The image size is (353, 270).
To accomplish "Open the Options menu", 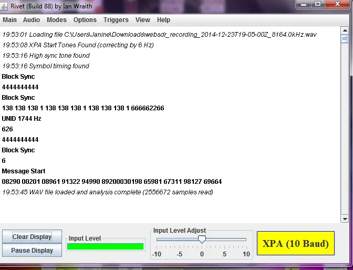I will [x=85, y=20].
